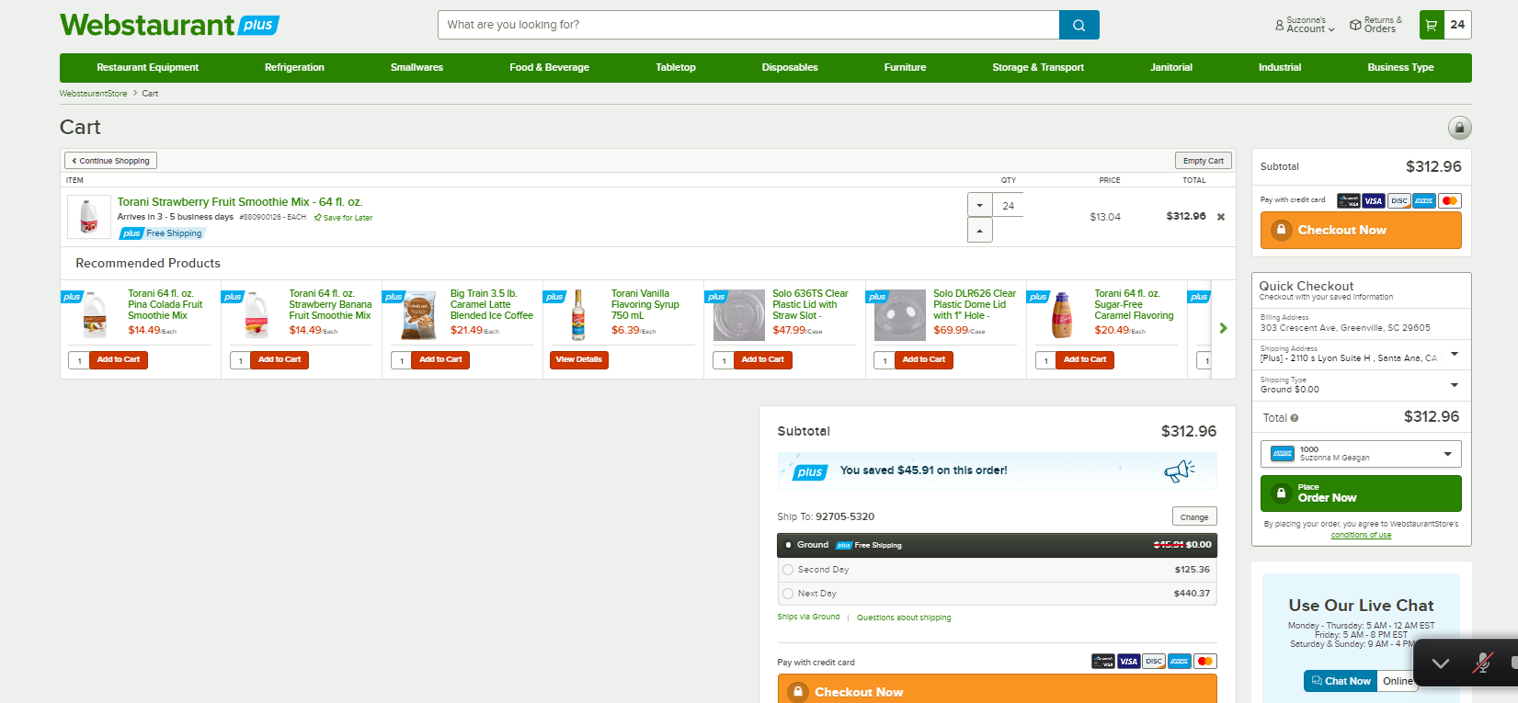Open Torani Strawberry Fruit Smoothie Mix product link
The image size is (1518, 703).
click(x=240, y=202)
